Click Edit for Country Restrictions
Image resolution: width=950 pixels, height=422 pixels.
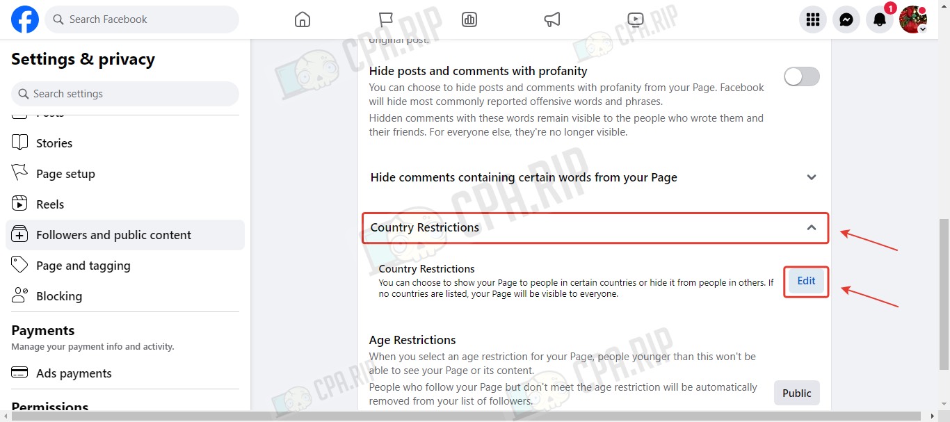click(x=806, y=281)
